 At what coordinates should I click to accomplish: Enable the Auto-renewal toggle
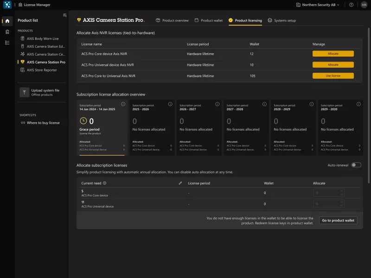[356, 165]
